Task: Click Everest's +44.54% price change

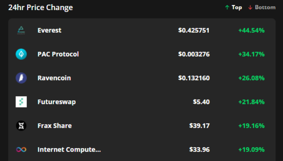Action: click(x=251, y=30)
